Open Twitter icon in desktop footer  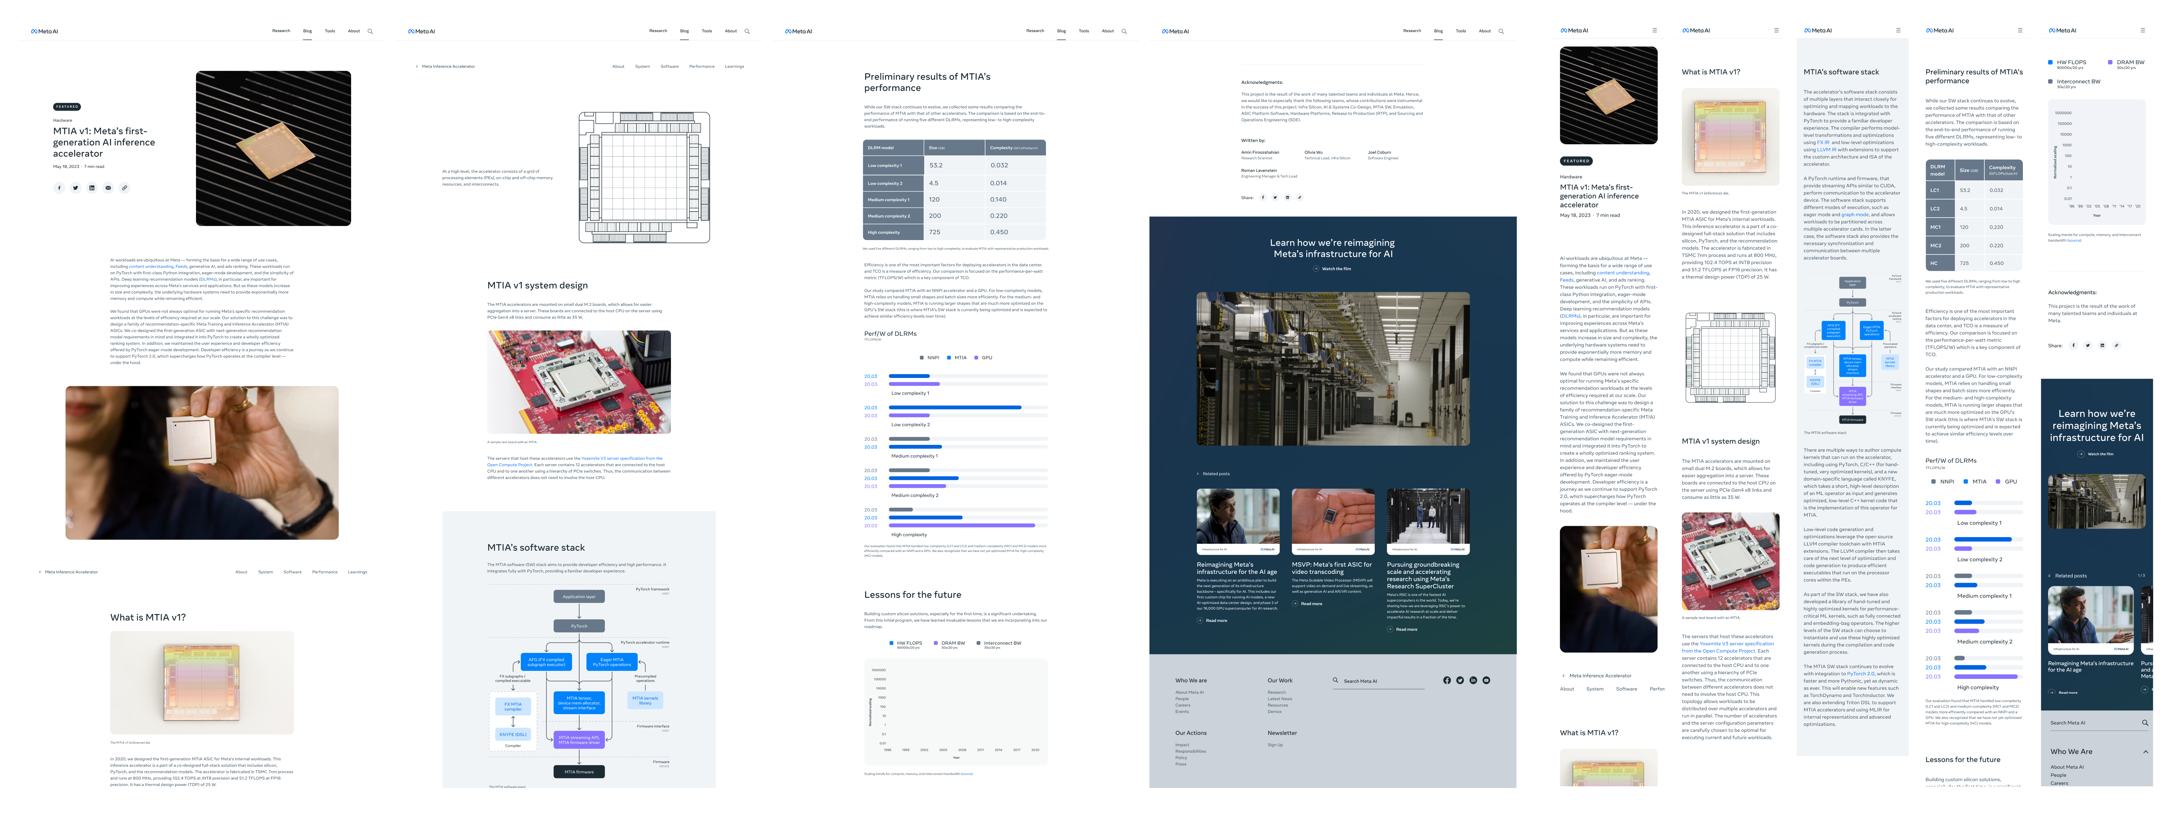[x=1460, y=680]
